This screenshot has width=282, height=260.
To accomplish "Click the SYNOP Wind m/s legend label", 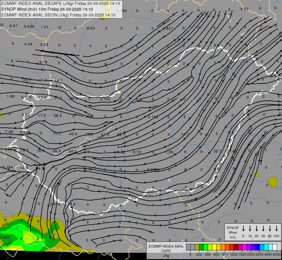I will tap(232, 232).
